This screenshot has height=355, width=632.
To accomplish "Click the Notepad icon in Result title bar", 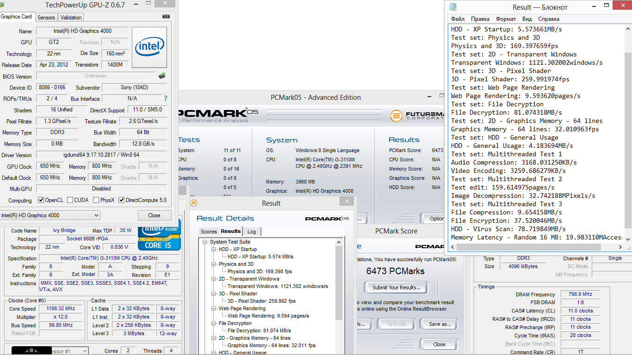I will [452, 7].
